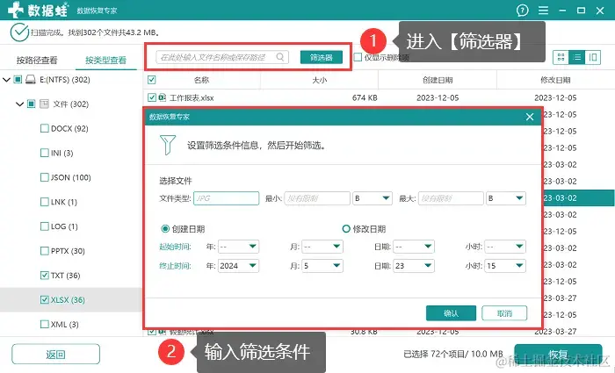Focus the 最小 size input field
The image size is (615, 373).
coord(317,198)
